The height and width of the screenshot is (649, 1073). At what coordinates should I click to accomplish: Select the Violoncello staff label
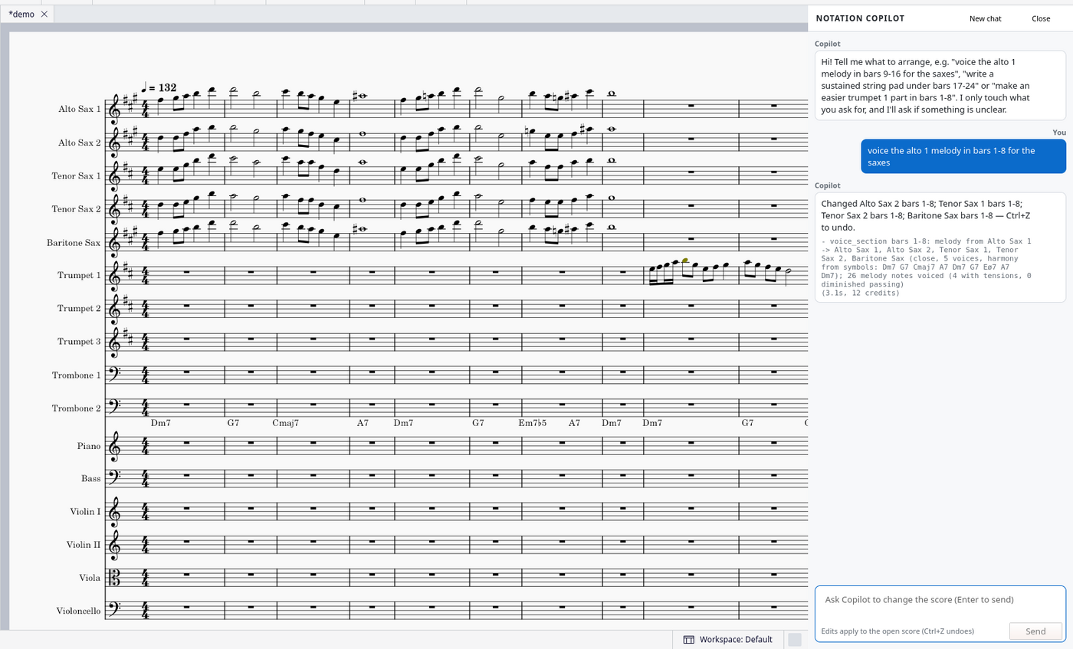click(79, 611)
